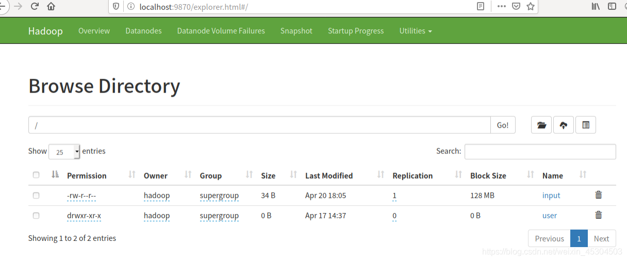Sort by Permission column arrows
This screenshot has width=627, height=261.
[x=132, y=175]
